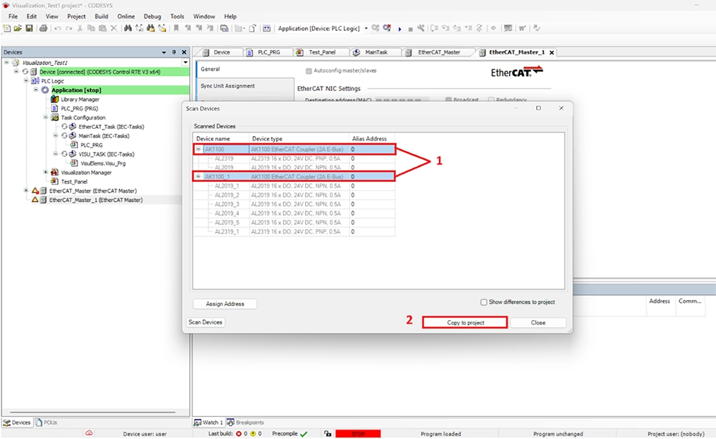Click the Logout gear icon with red X

387,29
